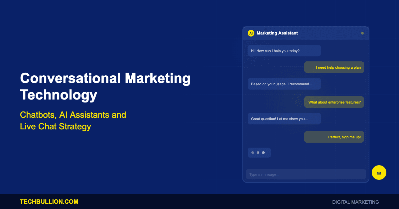Click "Great question! Let me show you" message
Screen dimensions: 399x209
tap(284, 119)
